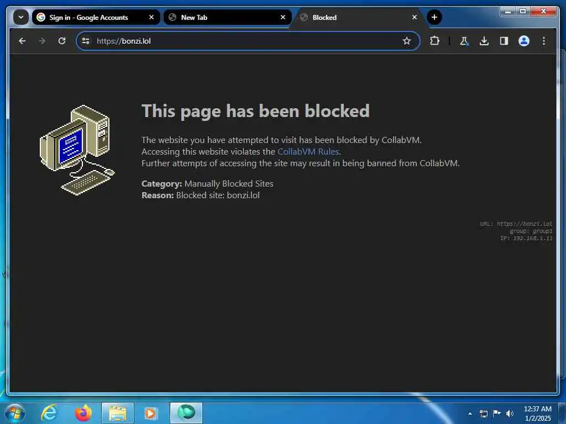The width and height of the screenshot is (566, 424).
Task: Maximize the browser window
Action: pos(523,12)
